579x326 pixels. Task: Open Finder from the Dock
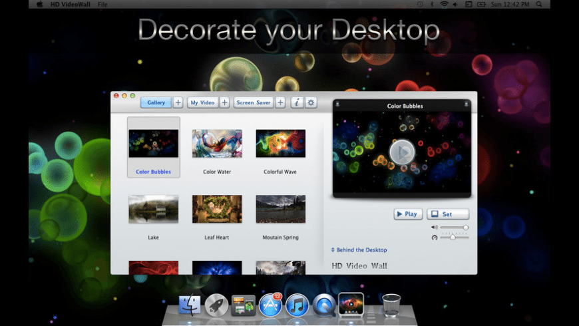pos(190,305)
